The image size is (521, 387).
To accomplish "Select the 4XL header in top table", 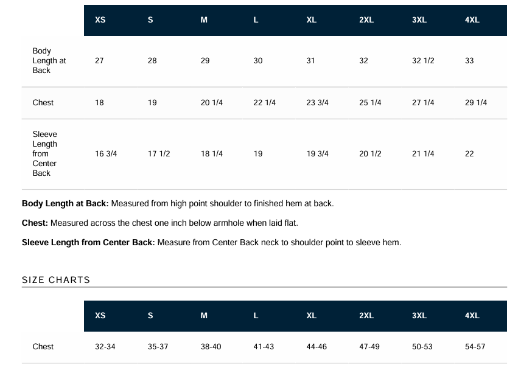I will click(x=472, y=20).
